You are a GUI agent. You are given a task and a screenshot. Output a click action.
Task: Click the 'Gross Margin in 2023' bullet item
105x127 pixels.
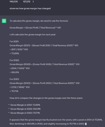pos(25,113)
